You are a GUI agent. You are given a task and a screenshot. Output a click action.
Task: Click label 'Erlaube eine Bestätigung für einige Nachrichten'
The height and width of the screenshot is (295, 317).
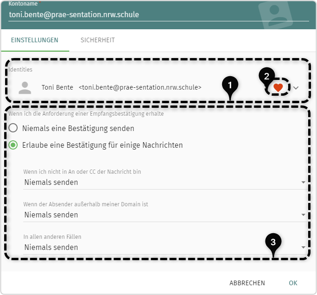pyautogui.click(x=103, y=145)
